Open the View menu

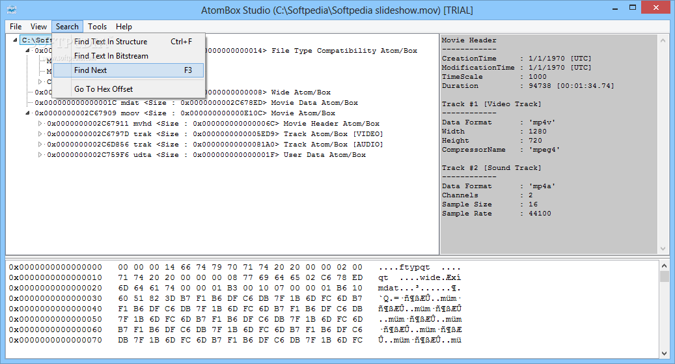point(38,27)
